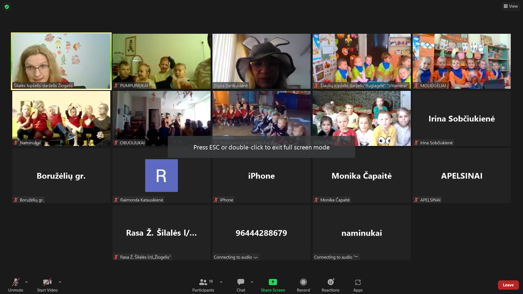Select the Boružėlių gr. participant tile
Screen dimensions: 523x294
click(61, 175)
